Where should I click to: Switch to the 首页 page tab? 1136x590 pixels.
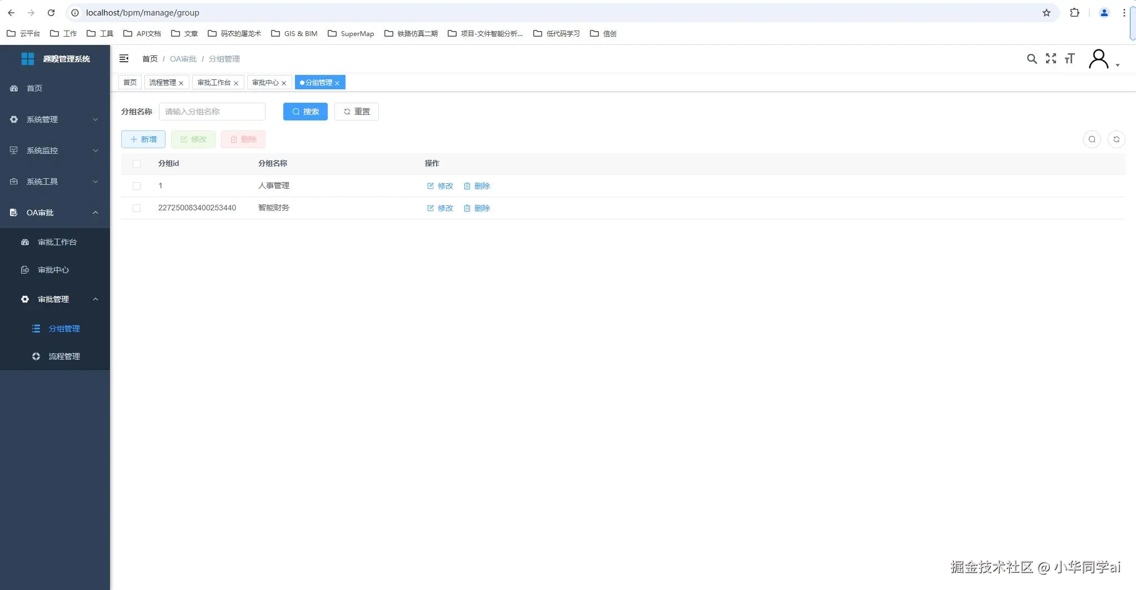coord(130,82)
